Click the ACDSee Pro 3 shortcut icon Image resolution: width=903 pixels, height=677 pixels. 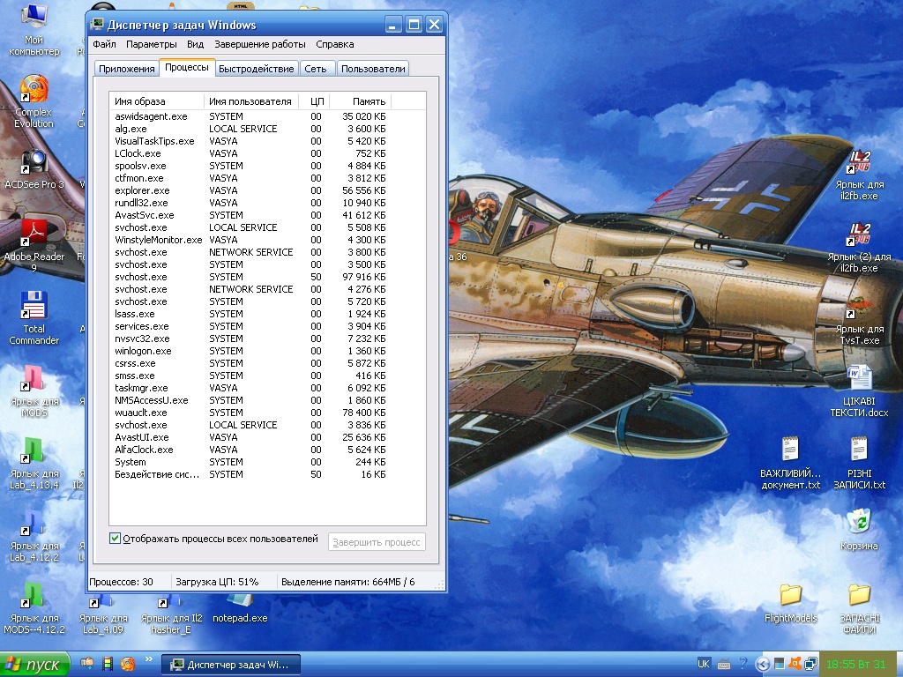[x=34, y=162]
